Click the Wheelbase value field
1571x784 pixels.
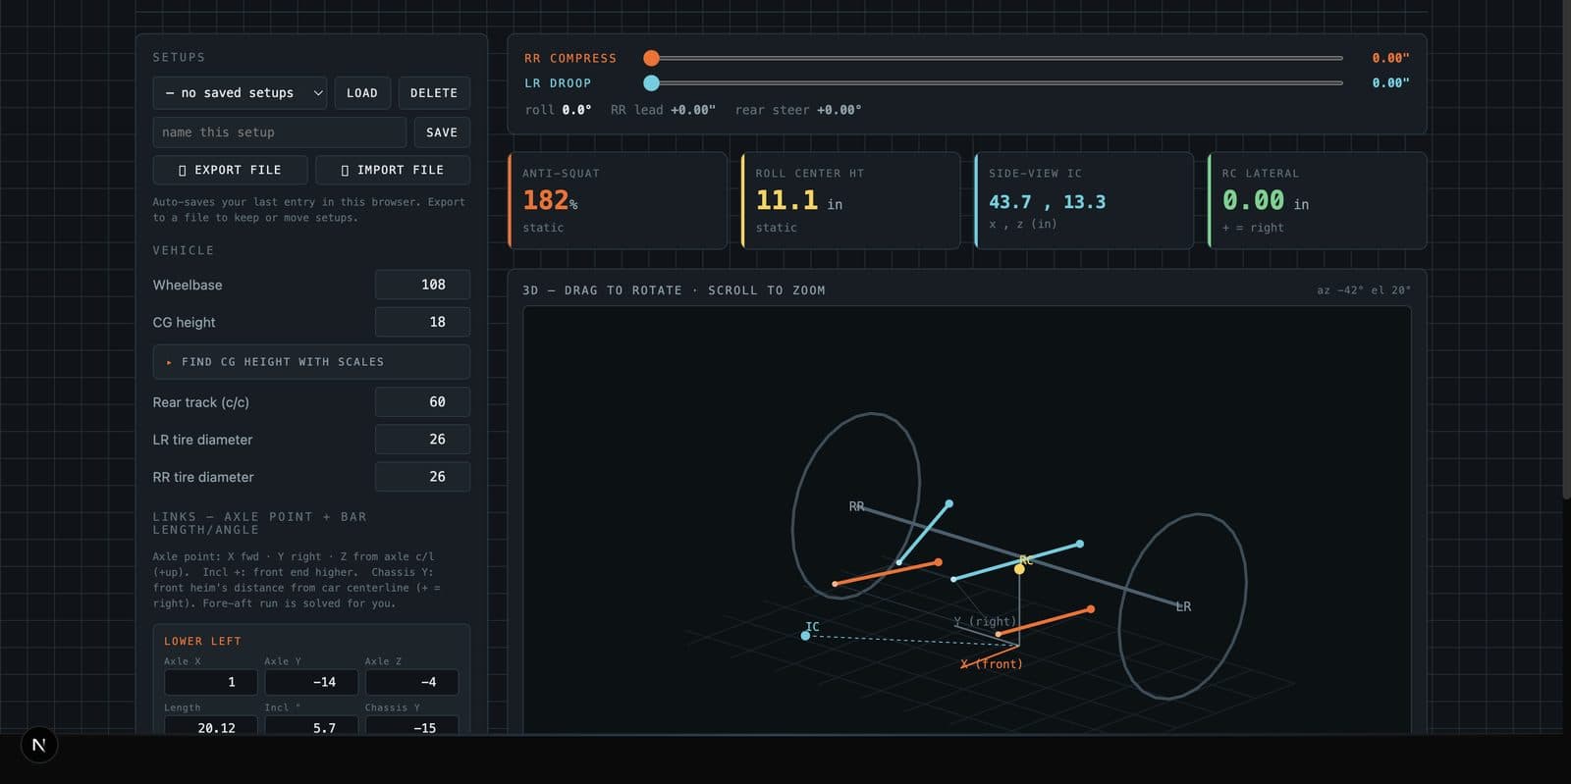(x=422, y=285)
